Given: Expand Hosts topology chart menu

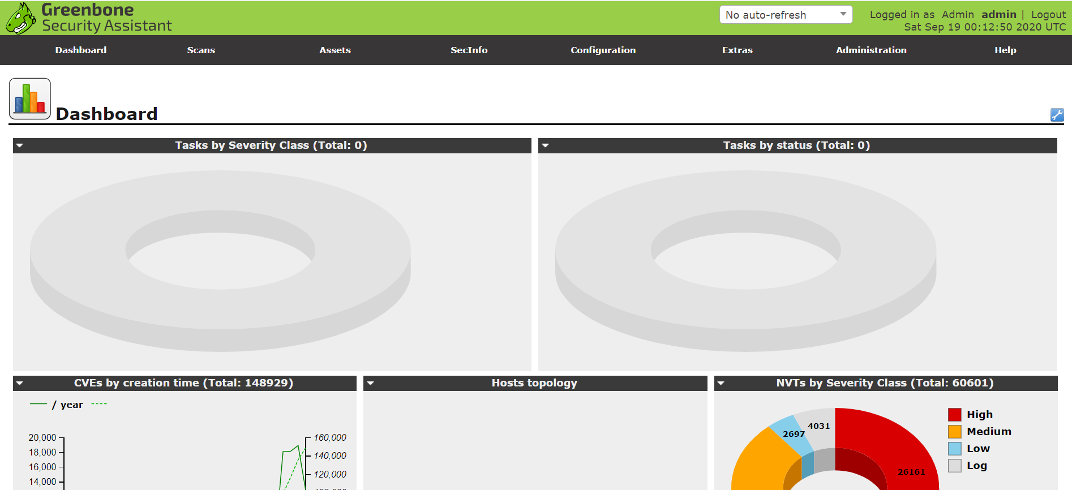Looking at the screenshot, I should (370, 383).
